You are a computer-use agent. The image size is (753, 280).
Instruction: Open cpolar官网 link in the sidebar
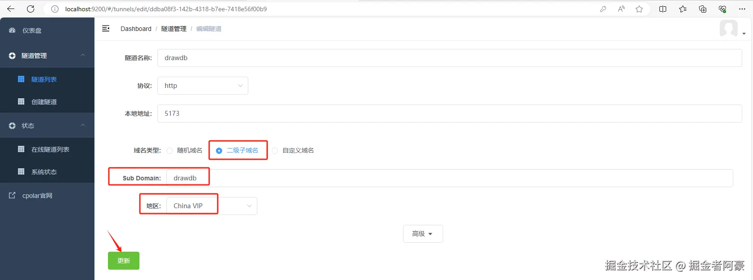(37, 196)
